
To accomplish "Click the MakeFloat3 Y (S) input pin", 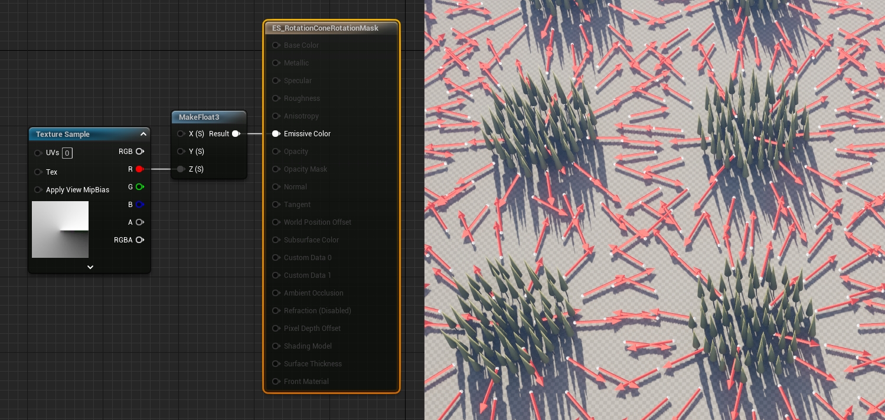I will coord(181,152).
